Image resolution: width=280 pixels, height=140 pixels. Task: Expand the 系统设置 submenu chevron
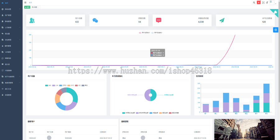[x=20, y=9]
